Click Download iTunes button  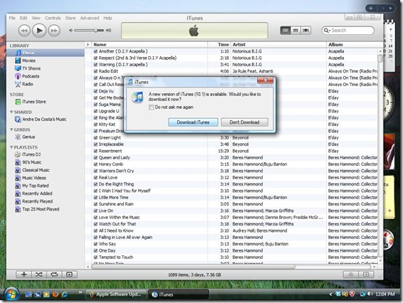[x=193, y=122]
